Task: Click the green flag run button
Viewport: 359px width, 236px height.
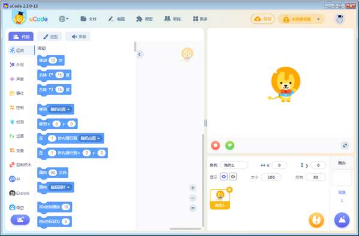Action: click(230, 145)
